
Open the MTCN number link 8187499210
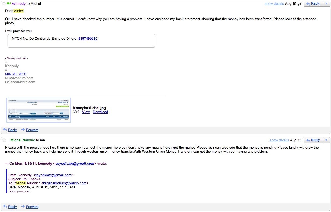[x=88, y=39]
